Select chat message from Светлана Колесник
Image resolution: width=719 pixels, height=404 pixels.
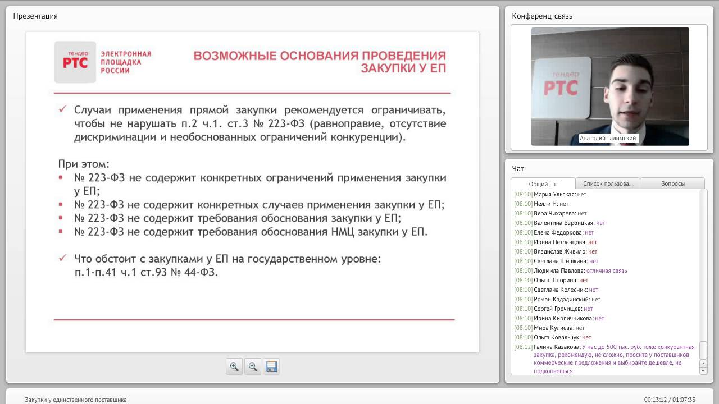[556, 290]
